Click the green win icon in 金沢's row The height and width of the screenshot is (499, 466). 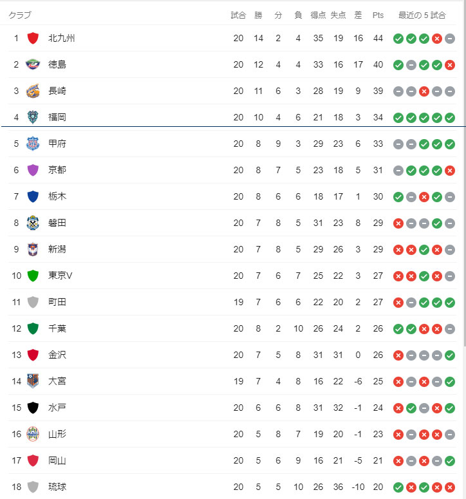tap(450, 355)
